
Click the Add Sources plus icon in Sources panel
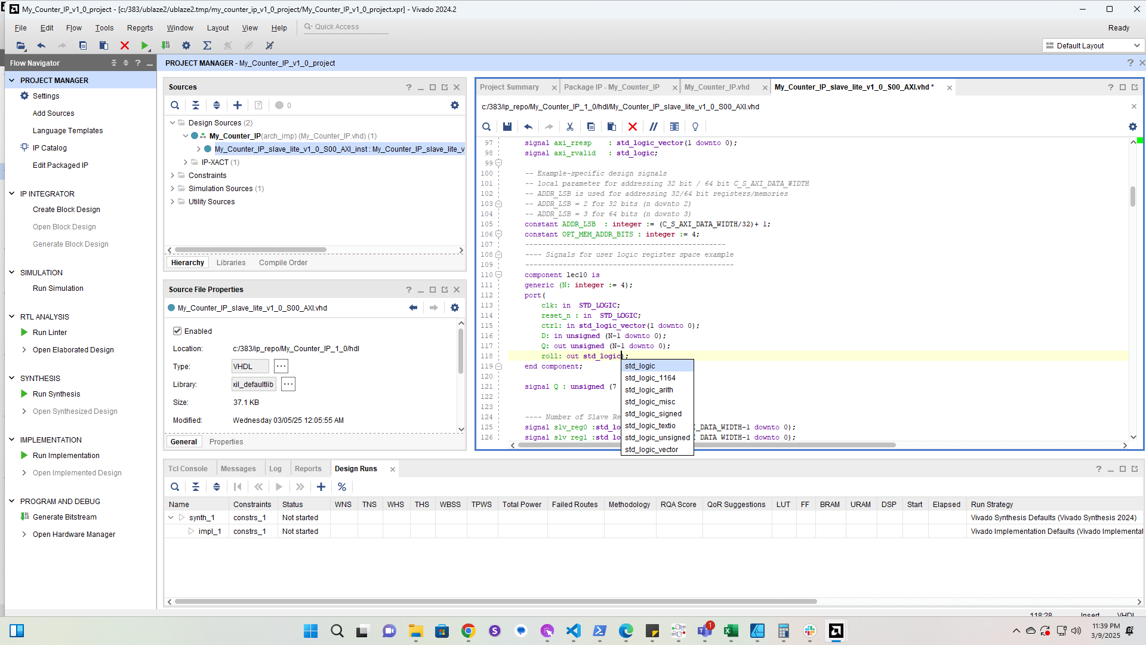tap(238, 105)
